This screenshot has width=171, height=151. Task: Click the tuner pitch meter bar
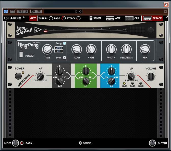pyautogui.click(x=85, y=30)
